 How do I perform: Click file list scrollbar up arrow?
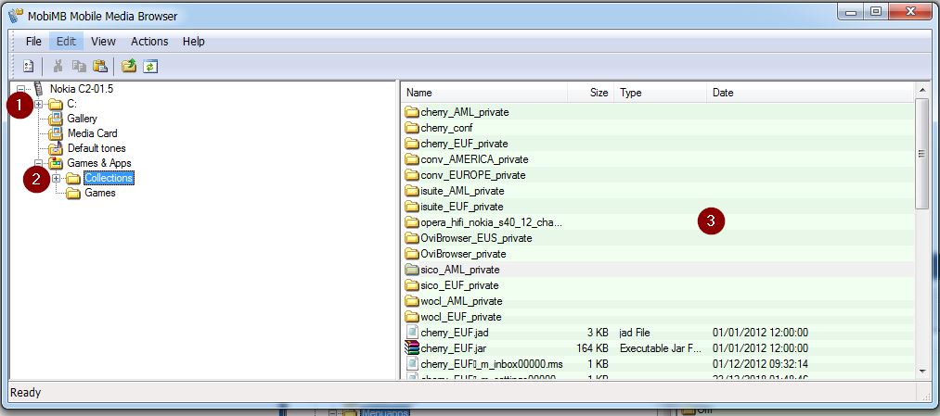point(922,90)
